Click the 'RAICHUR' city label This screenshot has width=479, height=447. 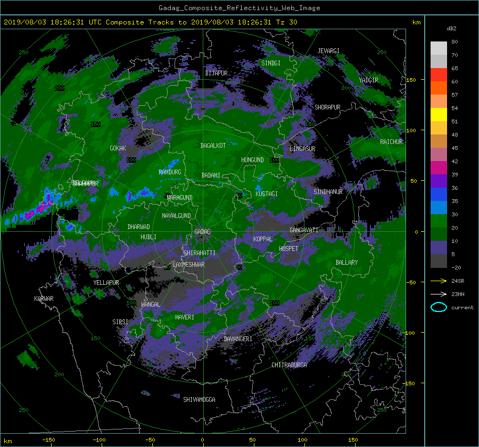391,142
